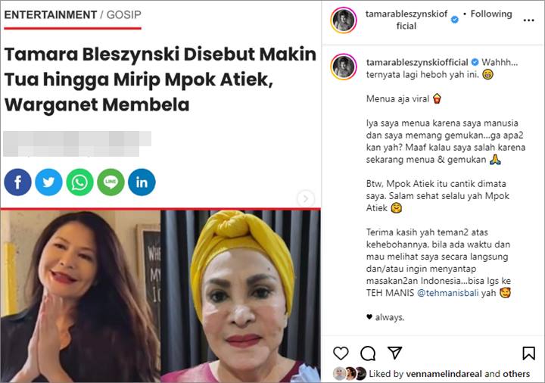Share the article on Facebook
This screenshot has height=383, width=545.
tap(17, 182)
